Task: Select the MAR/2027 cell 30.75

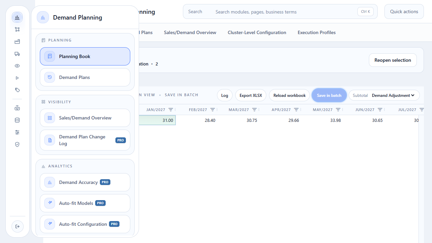Action: (238, 120)
